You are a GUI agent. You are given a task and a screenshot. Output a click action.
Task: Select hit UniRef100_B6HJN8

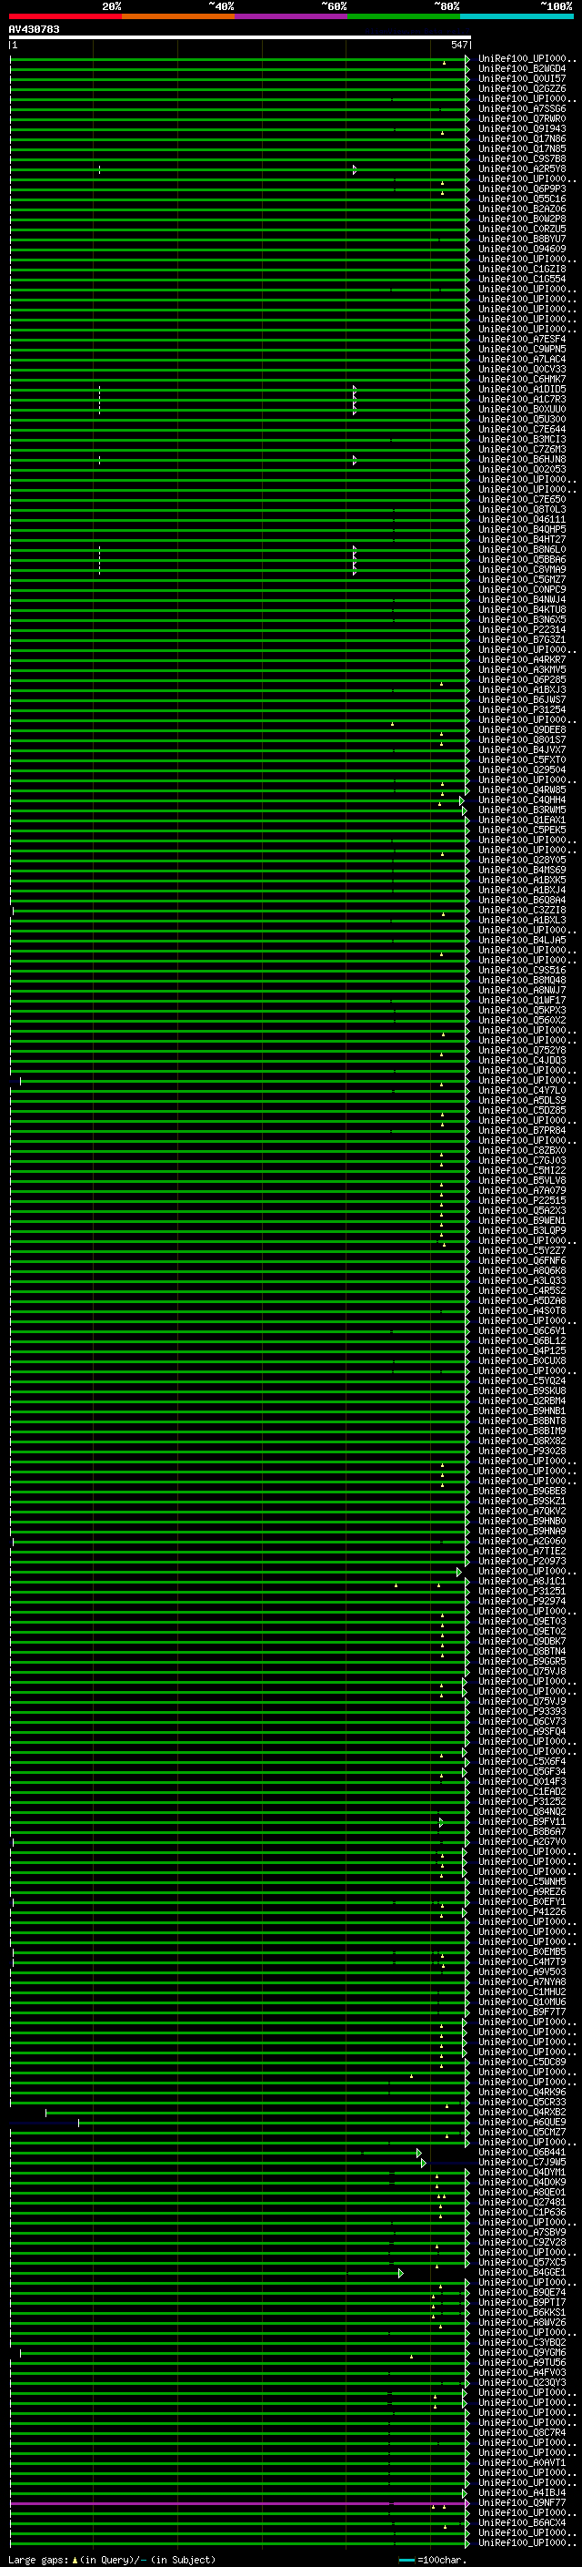[x=521, y=459]
